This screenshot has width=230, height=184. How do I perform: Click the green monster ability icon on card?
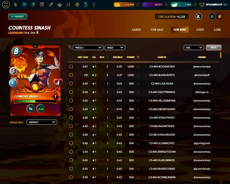(40, 108)
